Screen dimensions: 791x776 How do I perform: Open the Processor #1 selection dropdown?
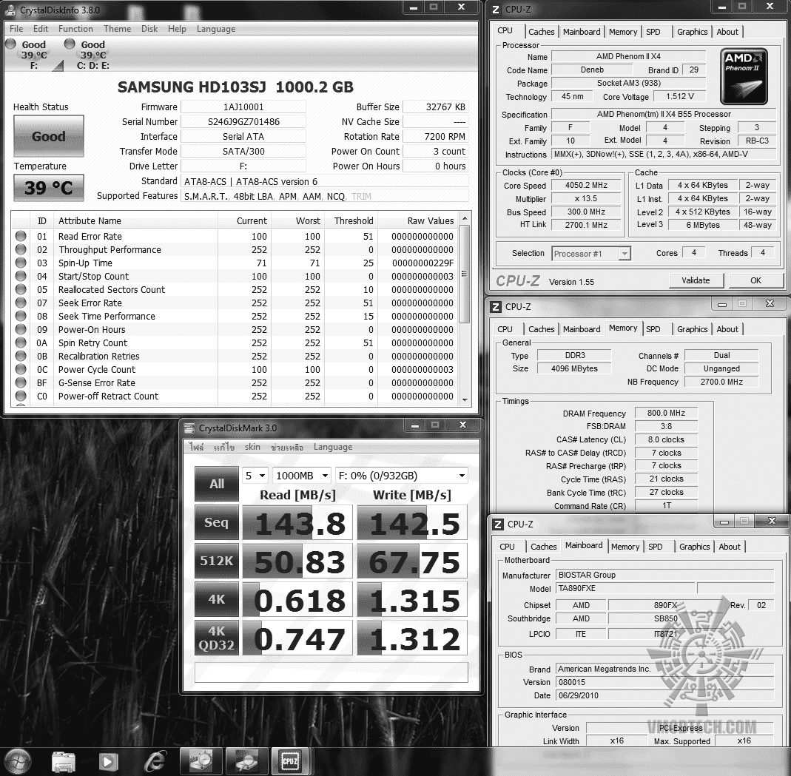pos(591,254)
